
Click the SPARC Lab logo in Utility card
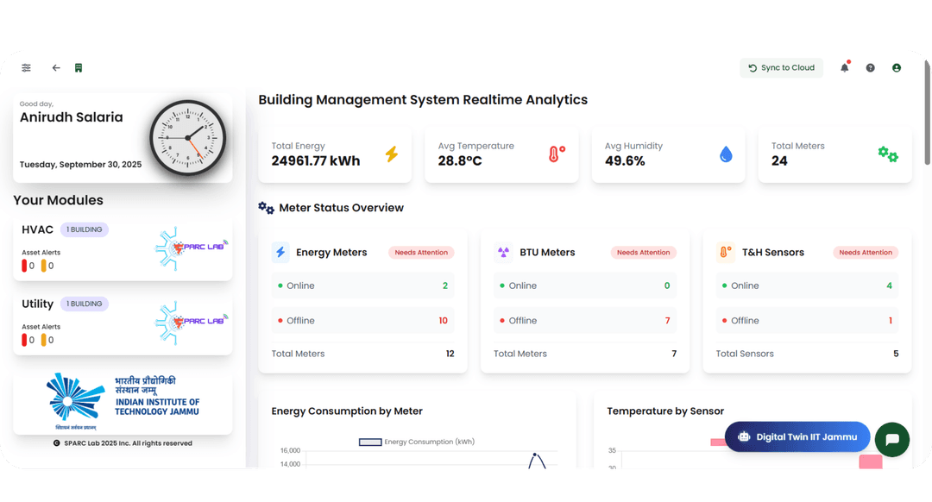coord(192,323)
